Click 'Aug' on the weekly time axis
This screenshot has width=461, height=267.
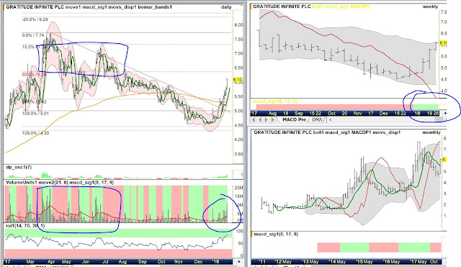(272, 113)
